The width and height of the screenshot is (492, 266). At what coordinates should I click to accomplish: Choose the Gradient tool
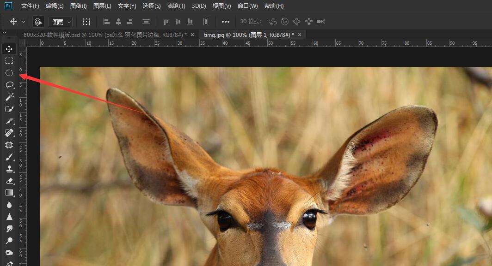[9, 193]
